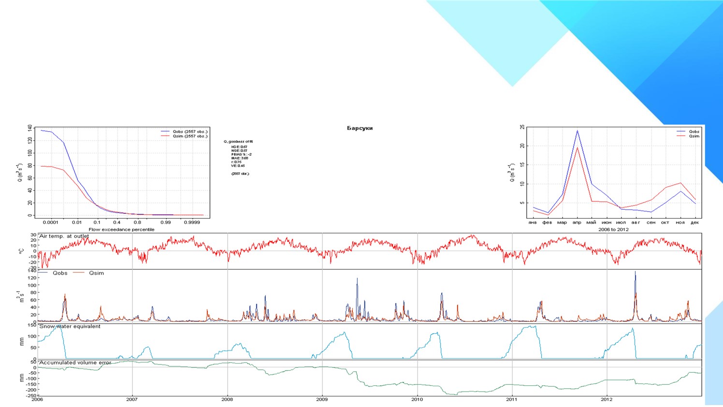Image resolution: width=723 pixels, height=407 pixels.
Task: Click the ноя month tick label
Action: point(680,223)
